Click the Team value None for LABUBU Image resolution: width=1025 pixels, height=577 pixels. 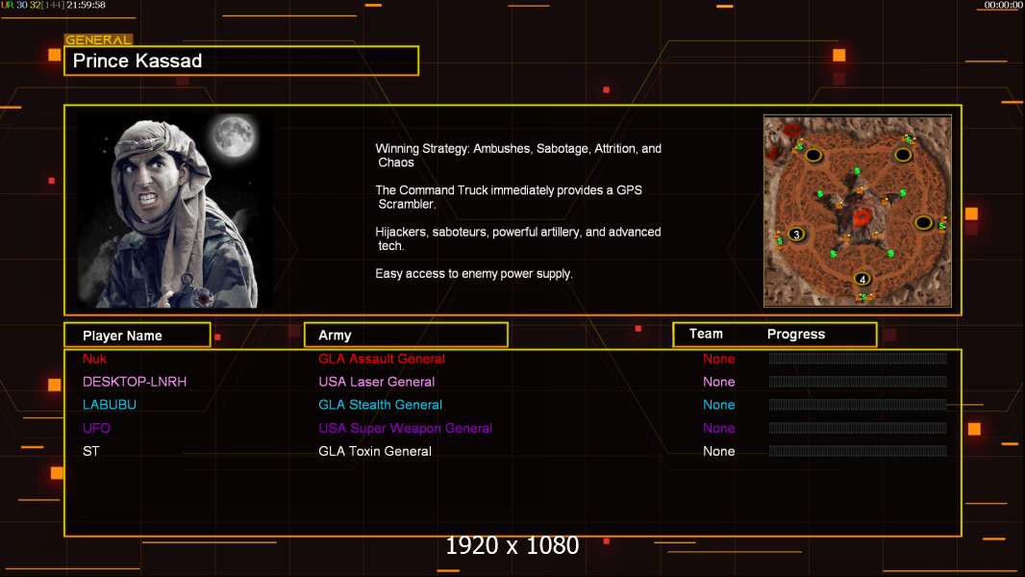(718, 405)
